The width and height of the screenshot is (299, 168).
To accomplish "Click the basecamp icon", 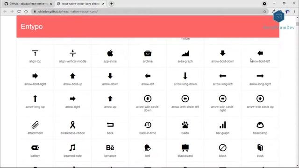I will pos(260,125).
